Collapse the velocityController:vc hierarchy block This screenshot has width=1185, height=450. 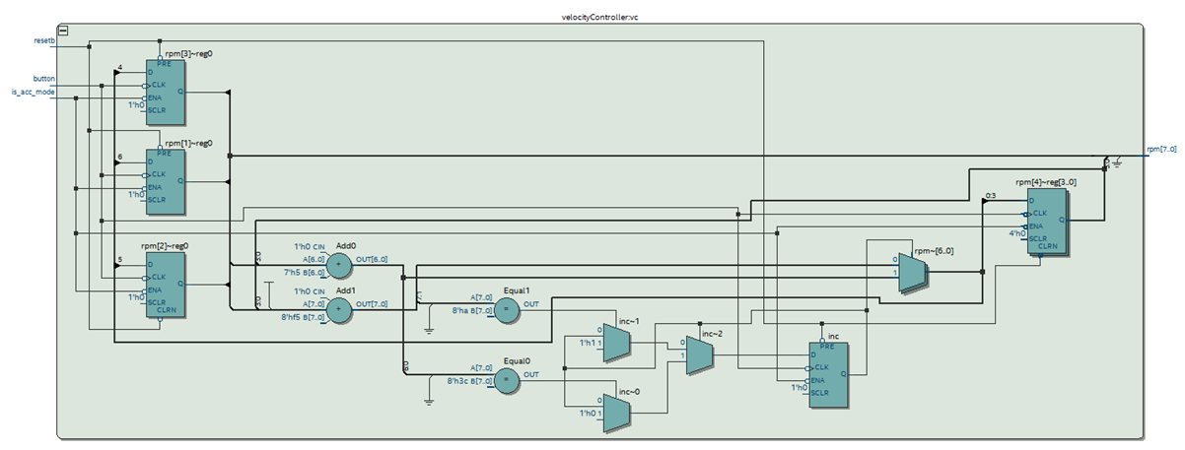[x=63, y=32]
